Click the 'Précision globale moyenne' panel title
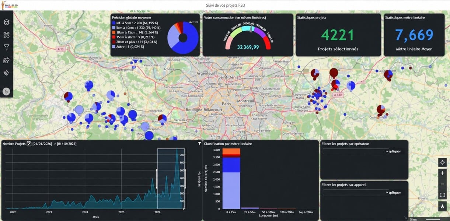Image resolution: width=450 pixels, height=221 pixels. click(132, 17)
